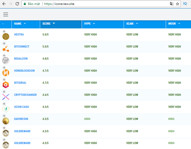
Task: Go back with the browser back arrow
Action: point(4,4)
